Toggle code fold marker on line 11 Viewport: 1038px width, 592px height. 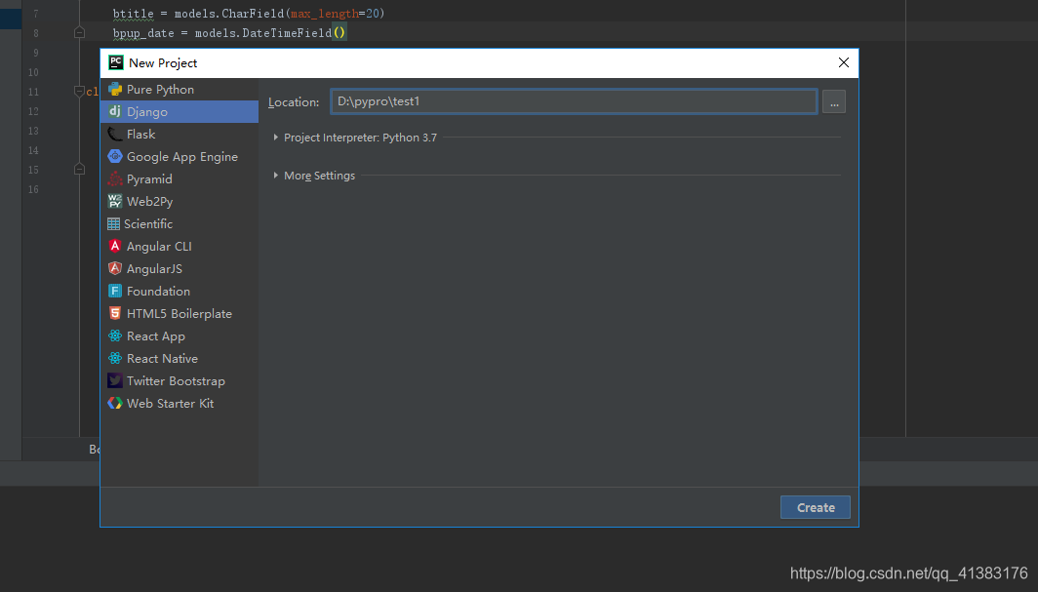click(x=79, y=92)
